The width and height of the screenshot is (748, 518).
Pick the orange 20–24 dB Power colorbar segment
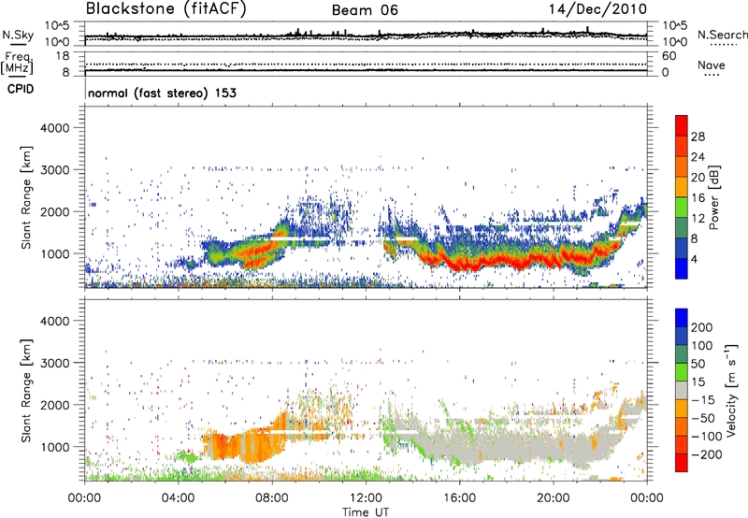point(682,167)
